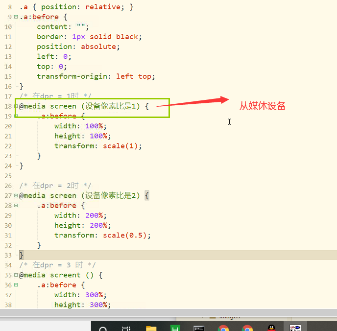
Task: Open the QQ penguin taskbar icon
Action: click(x=271, y=328)
